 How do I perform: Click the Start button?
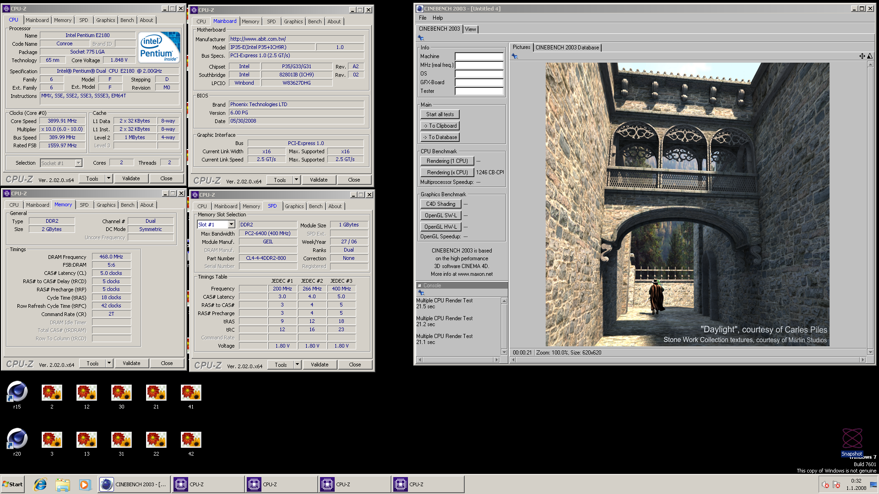point(13,484)
